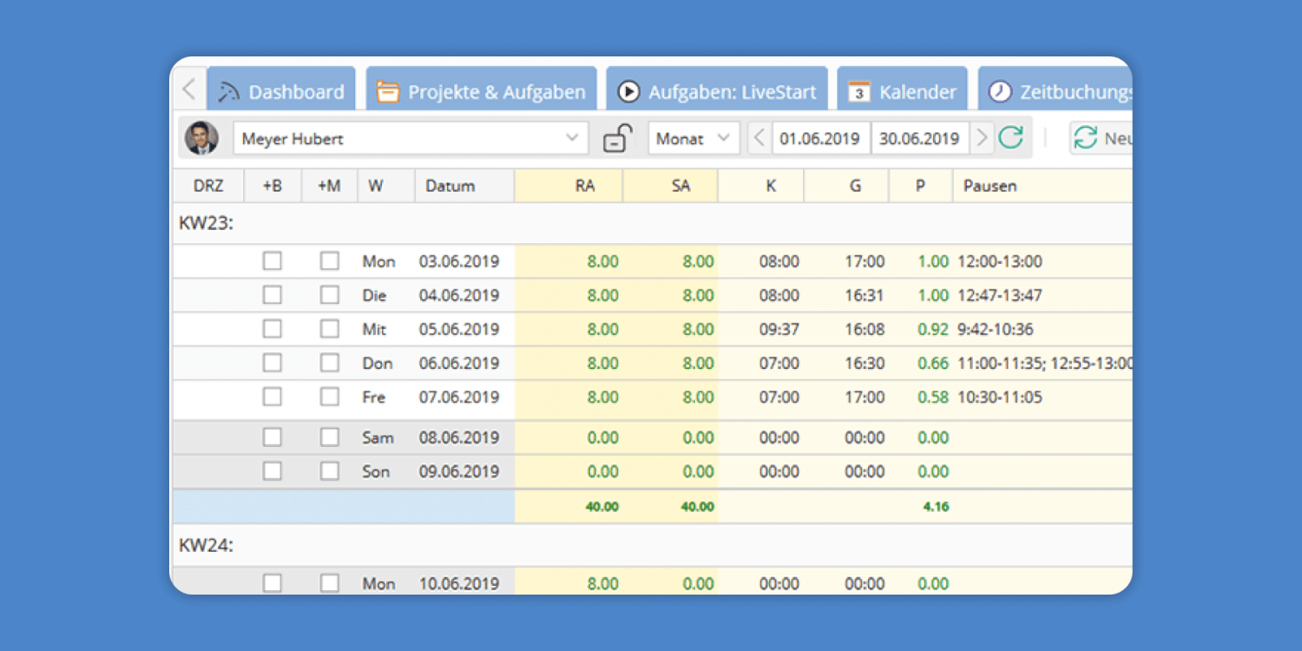The width and height of the screenshot is (1302, 651).
Task: Open the Aufgaben: LiveStart tab
Action: pos(717,91)
